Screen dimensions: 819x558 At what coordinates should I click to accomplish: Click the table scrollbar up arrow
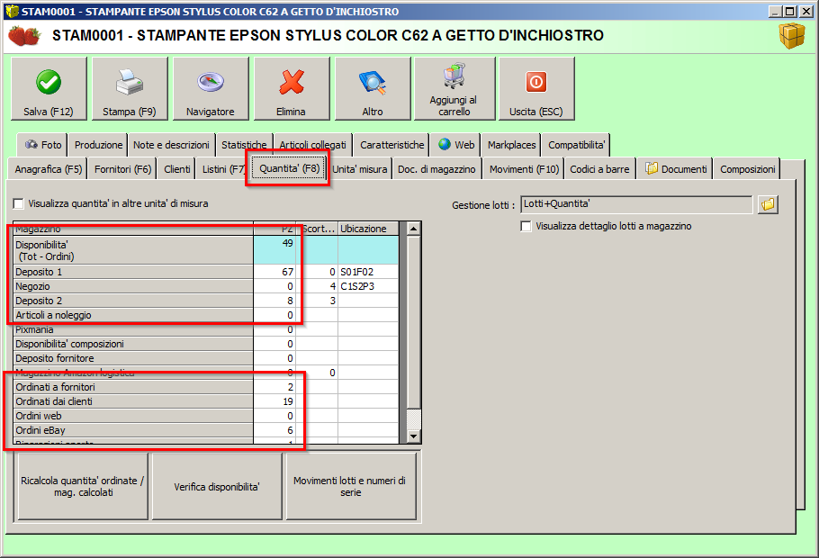click(x=414, y=229)
